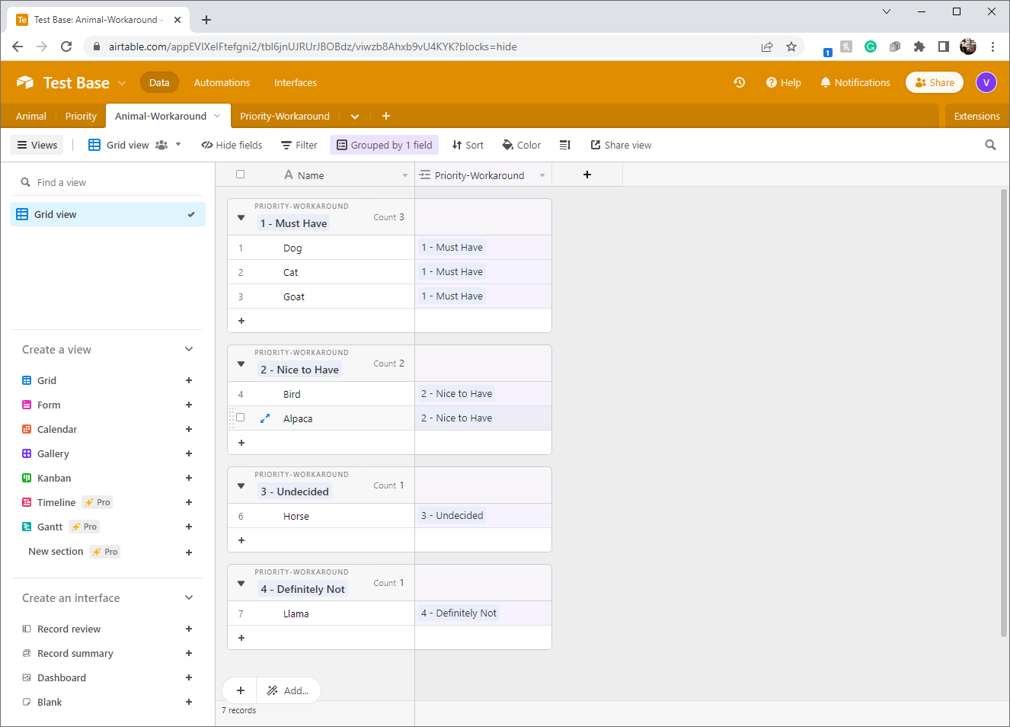This screenshot has width=1010, height=727.
Task: Add record in Nice to Have group
Action: [241, 443]
